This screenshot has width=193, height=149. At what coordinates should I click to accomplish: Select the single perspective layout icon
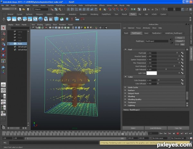point(3,85)
